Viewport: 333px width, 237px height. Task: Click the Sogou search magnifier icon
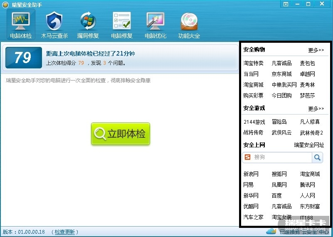(x=317, y=157)
